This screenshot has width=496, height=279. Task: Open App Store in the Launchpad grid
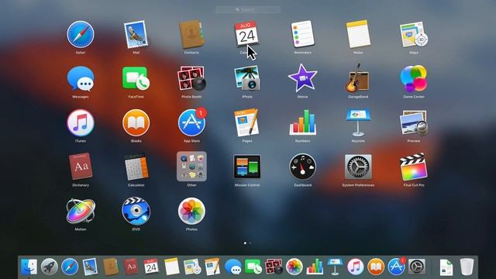click(191, 122)
